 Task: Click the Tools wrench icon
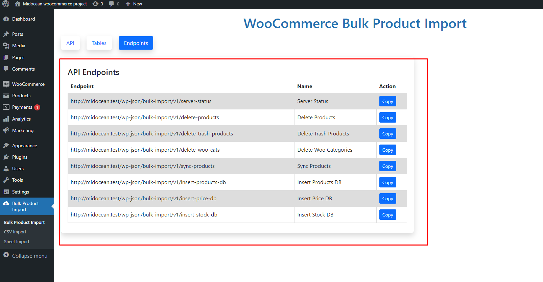click(x=6, y=180)
